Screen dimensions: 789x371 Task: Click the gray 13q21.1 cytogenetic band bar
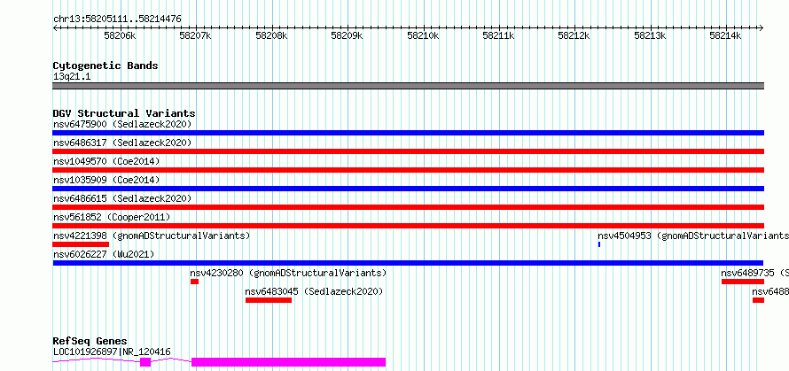pyautogui.click(x=408, y=86)
